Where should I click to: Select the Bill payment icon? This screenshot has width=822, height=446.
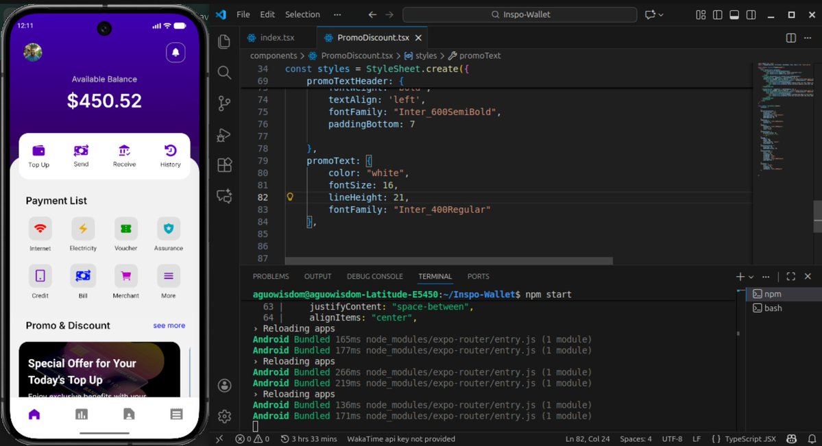pos(83,275)
